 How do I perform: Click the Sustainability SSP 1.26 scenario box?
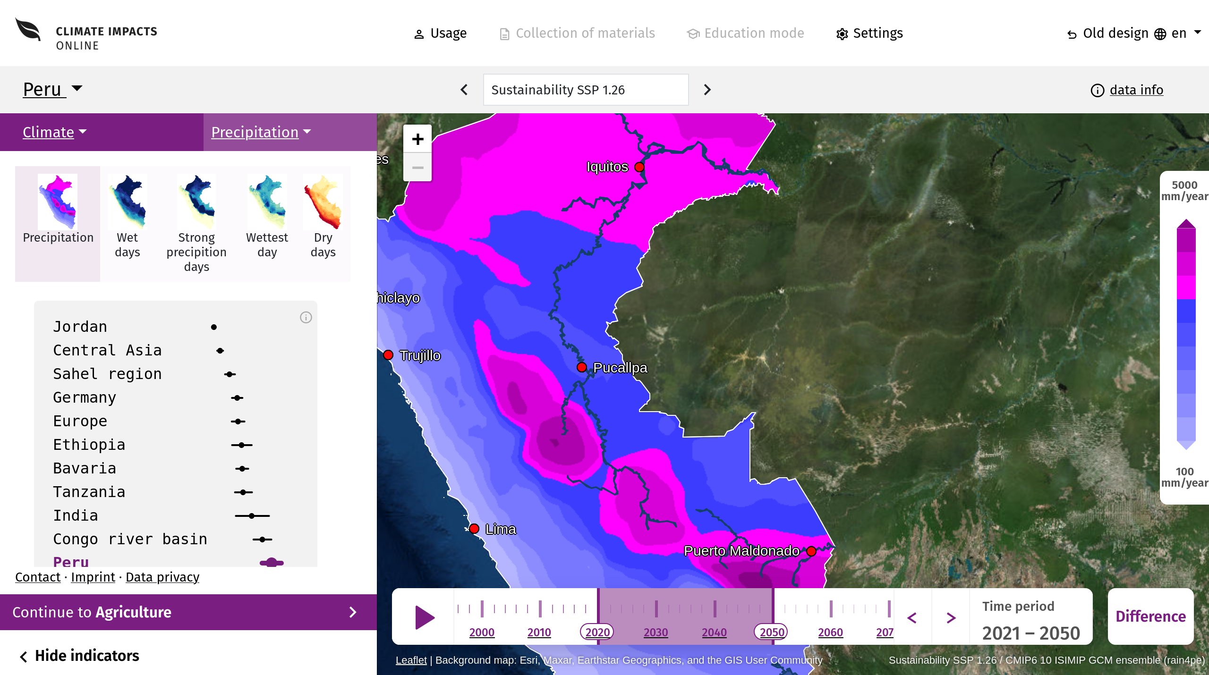(586, 90)
